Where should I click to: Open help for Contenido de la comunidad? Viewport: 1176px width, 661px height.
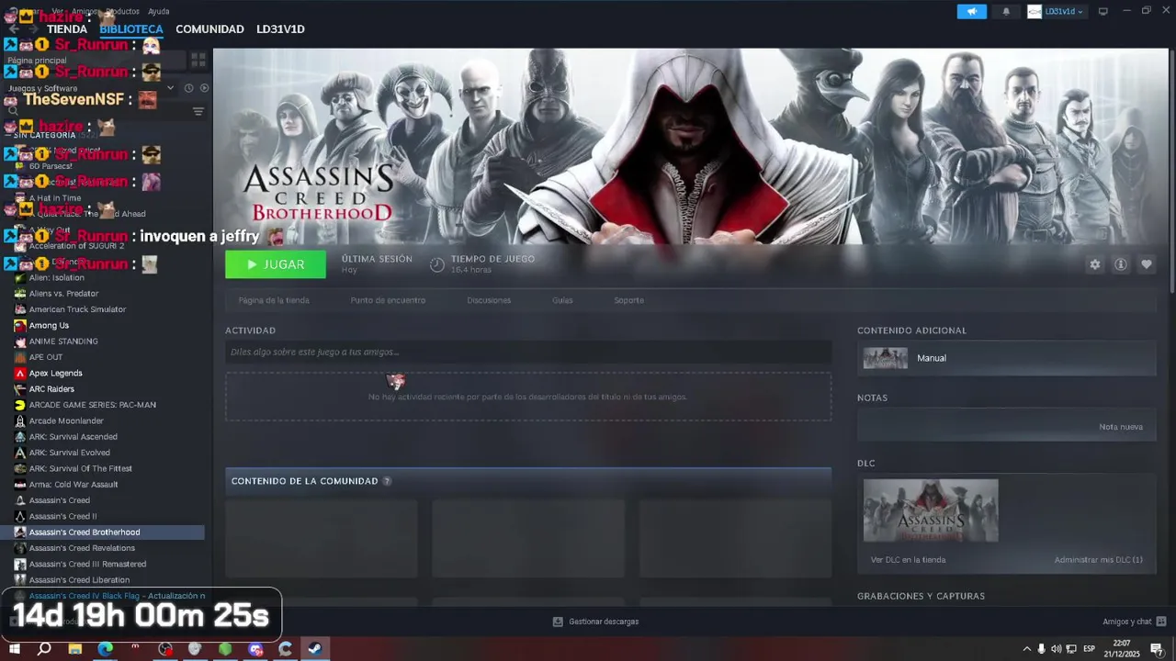pyautogui.click(x=387, y=481)
